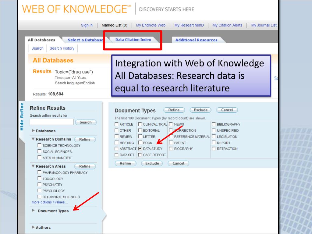Go to the Search sub-tab

point(37,48)
